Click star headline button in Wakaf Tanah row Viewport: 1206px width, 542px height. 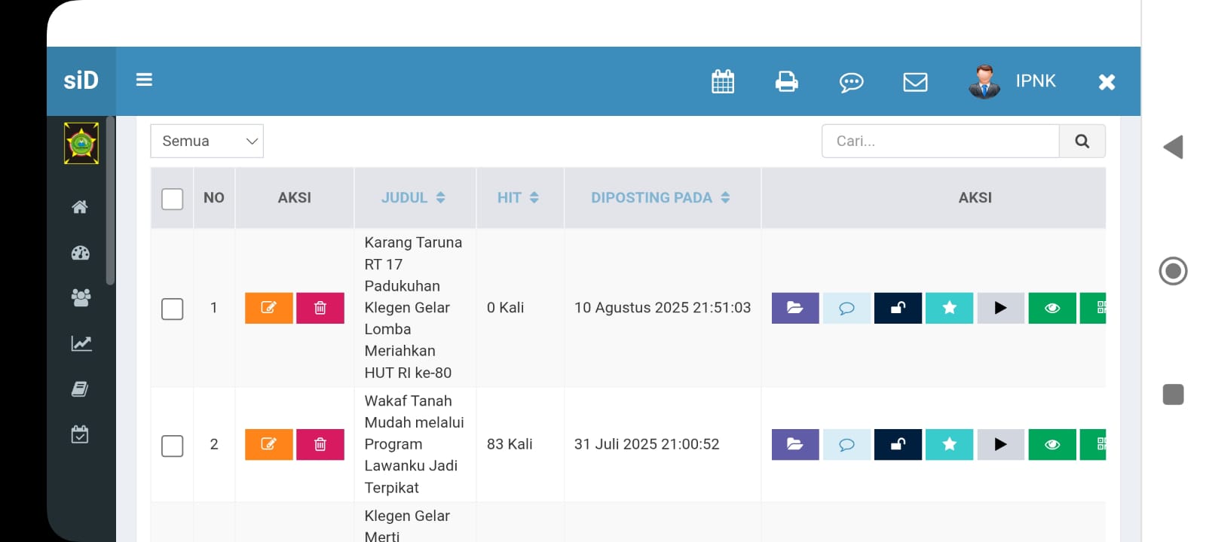(x=950, y=444)
